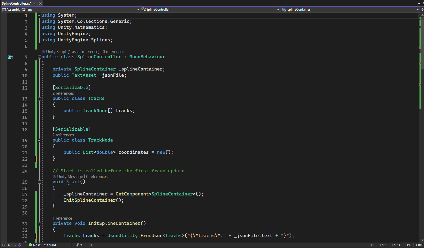Screen dimensions: 424x248
Task: Click the Assembly-CSharp project icon in navigation bar
Action: pyautogui.click(x=4, y=9)
